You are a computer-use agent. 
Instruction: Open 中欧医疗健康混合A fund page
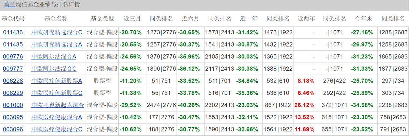click(57, 117)
